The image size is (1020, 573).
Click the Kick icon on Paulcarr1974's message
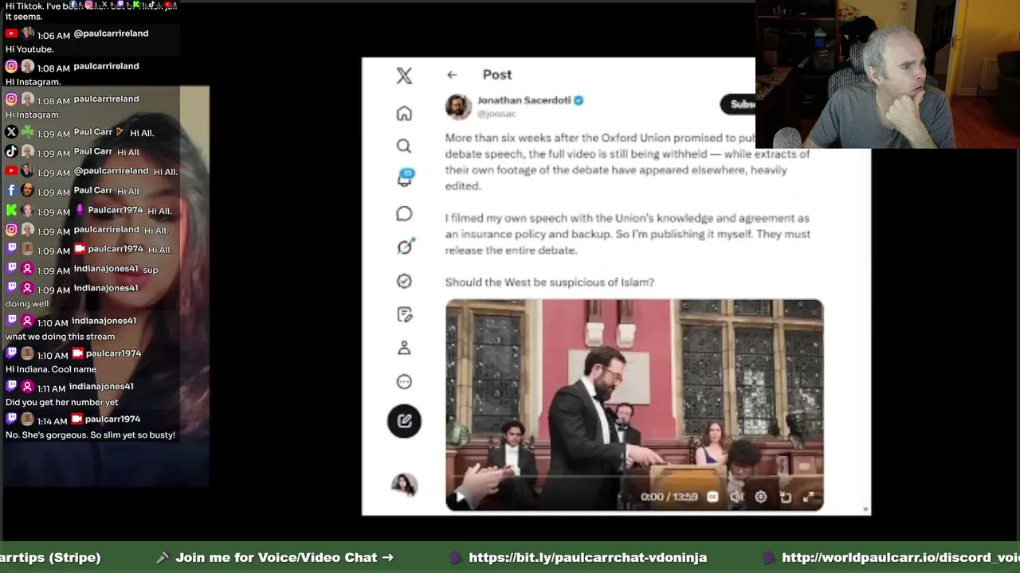click(x=11, y=210)
